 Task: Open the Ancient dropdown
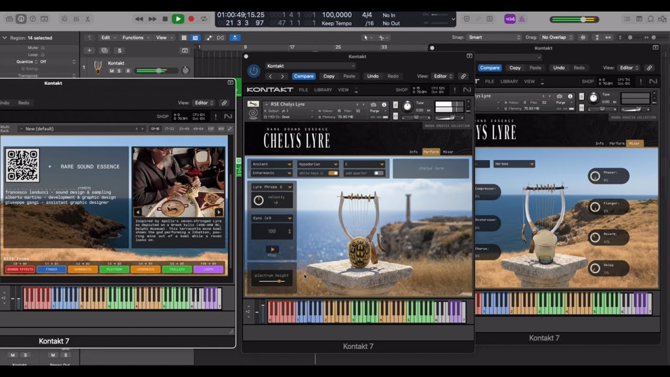271,164
